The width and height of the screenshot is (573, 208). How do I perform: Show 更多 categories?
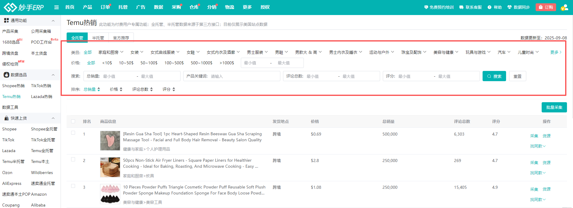(x=556, y=52)
